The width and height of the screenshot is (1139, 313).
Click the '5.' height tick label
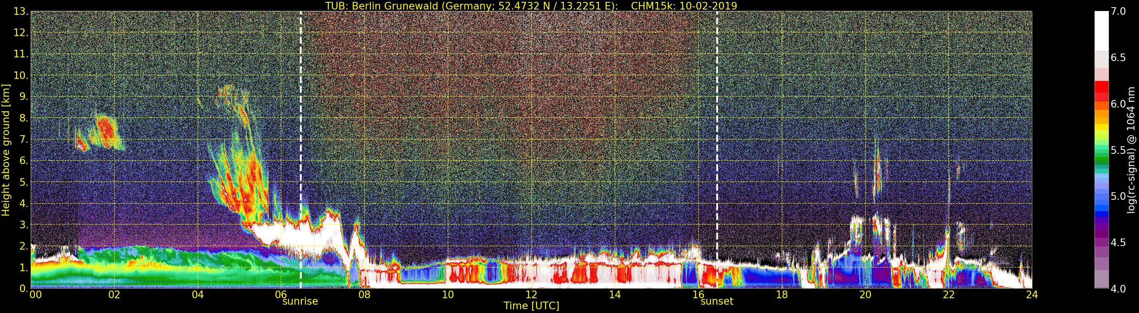tap(24, 182)
